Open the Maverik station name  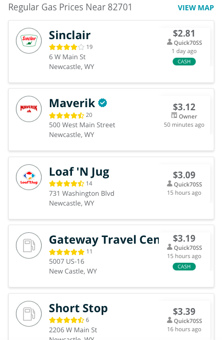click(x=72, y=103)
